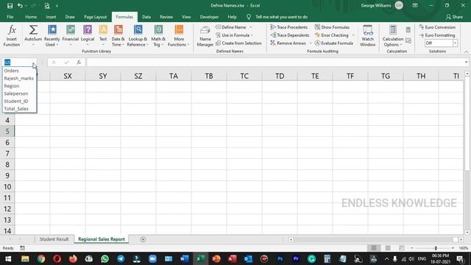471x265 pixels.
Task: Click the Save icon in quick access
Action: 10,6
